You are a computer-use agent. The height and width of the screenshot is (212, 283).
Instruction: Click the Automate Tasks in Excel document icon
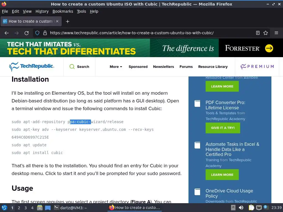tap(197, 145)
